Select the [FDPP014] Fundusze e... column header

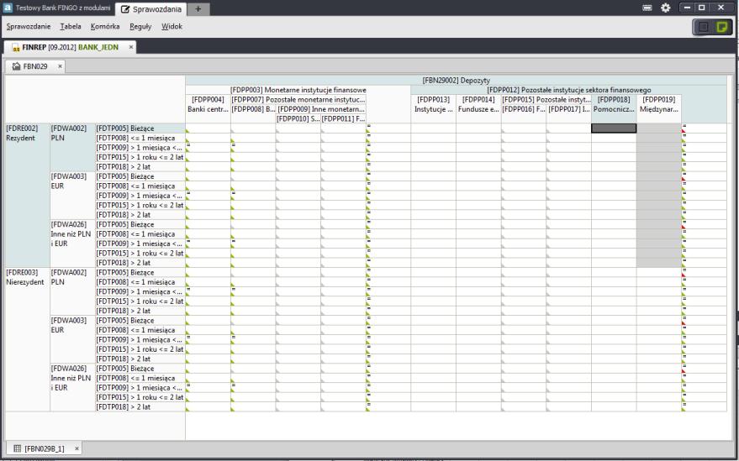tap(478, 104)
